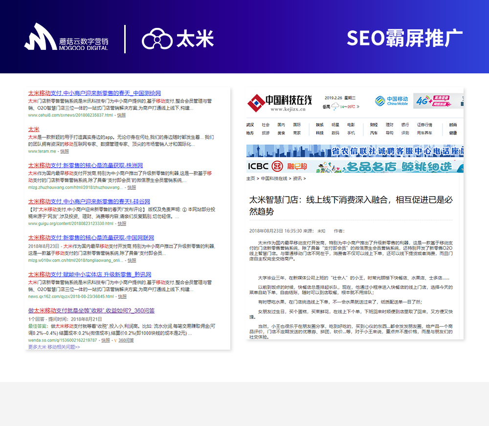Open the 株洲网 search result title
The image size is (489, 426).
pos(86,165)
